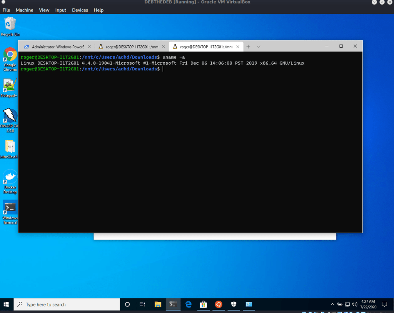Click the volume icon in system tray
Image resolution: width=394 pixels, height=313 pixels.
[x=354, y=304]
